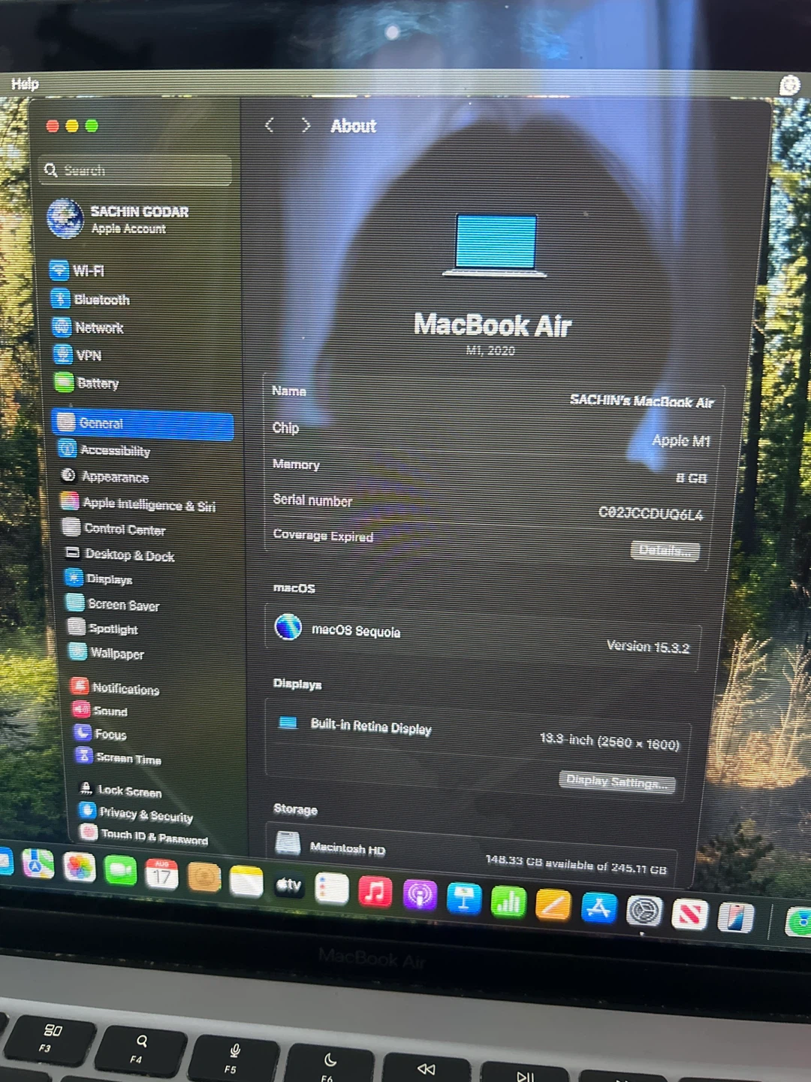Open Desktop & Dock settings
811x1082 pixels.
click(119, 555)
